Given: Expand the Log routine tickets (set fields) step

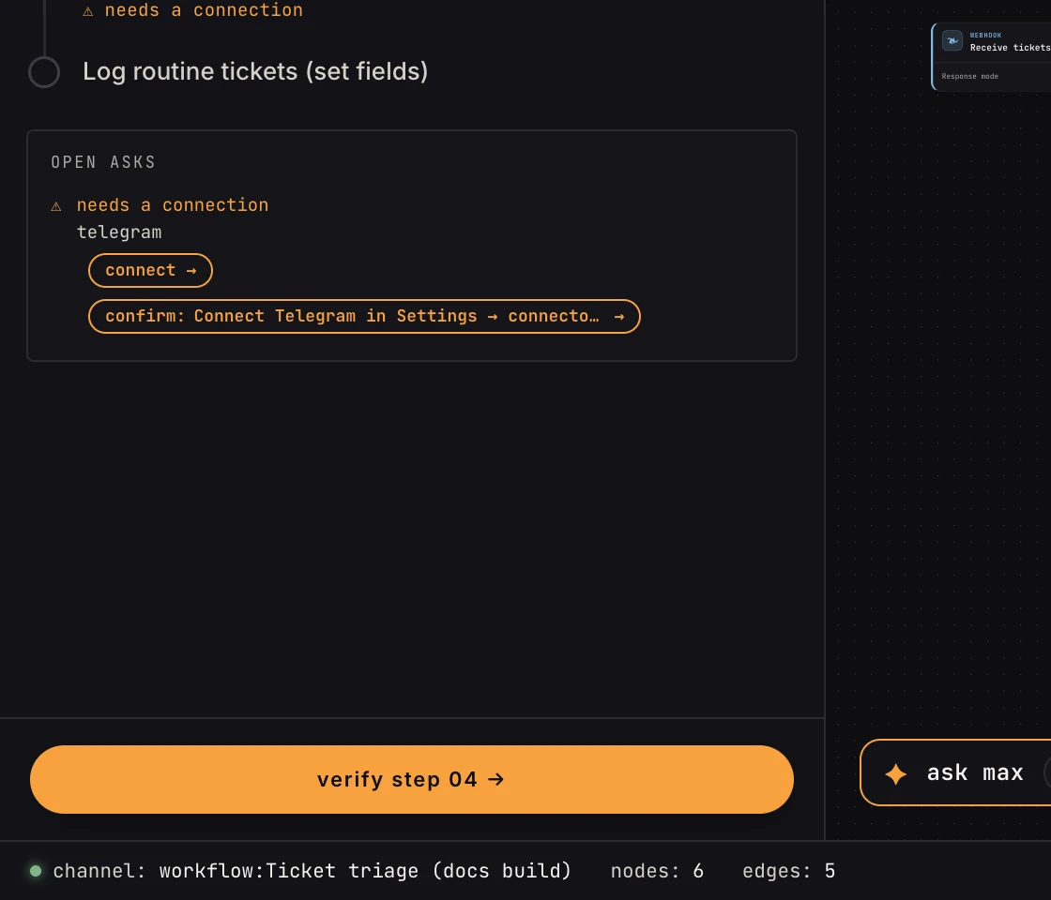Looking at the screenshot, I should [255, 71].
